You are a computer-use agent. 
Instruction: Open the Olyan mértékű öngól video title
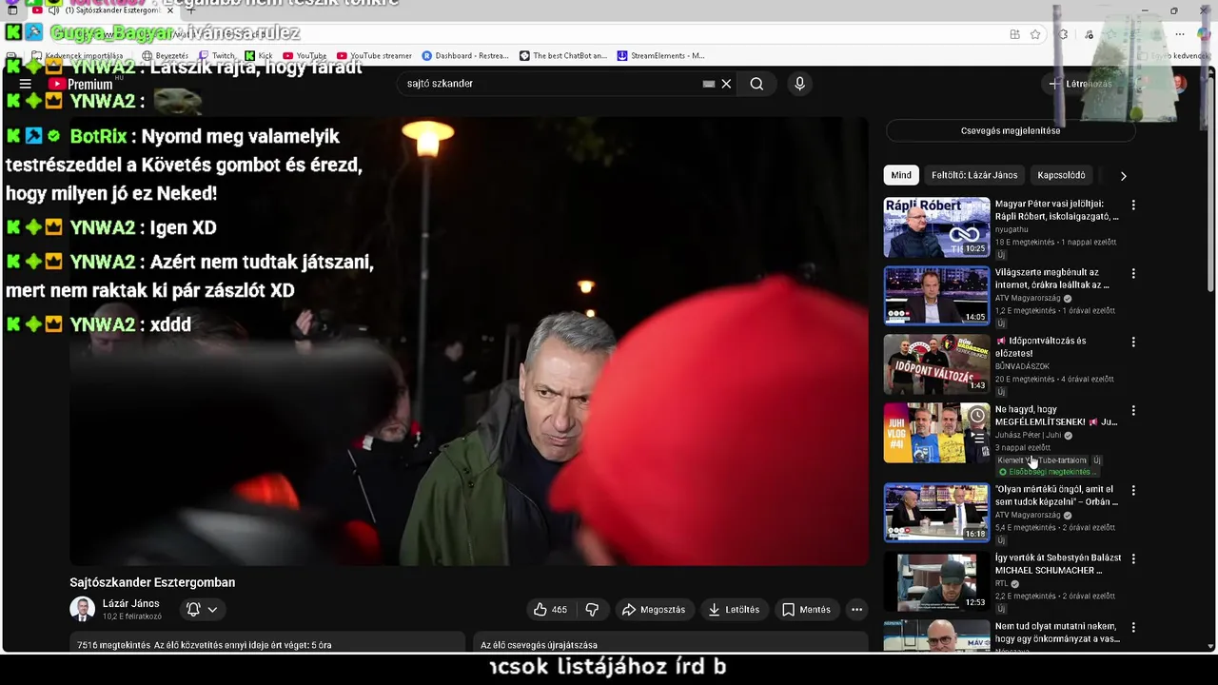pyautogui.click(x=1056, y=496)
